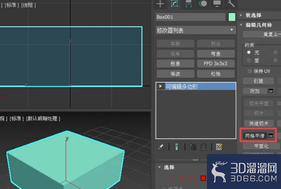Screen dimensions: 281x189
Task: Switch to the Modify panel tab
Action: point(174,3)
